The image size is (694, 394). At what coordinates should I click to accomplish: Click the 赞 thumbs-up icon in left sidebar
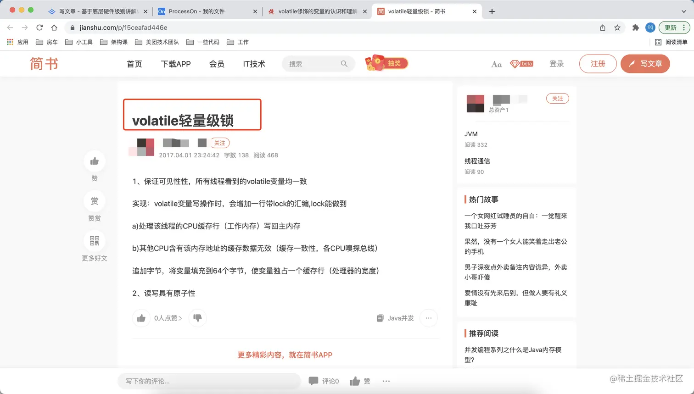click(x=94, y=161)
